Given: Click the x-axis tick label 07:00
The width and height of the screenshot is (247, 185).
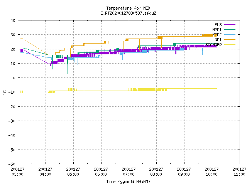Looking at the screenshot, I should coord(129,174).
